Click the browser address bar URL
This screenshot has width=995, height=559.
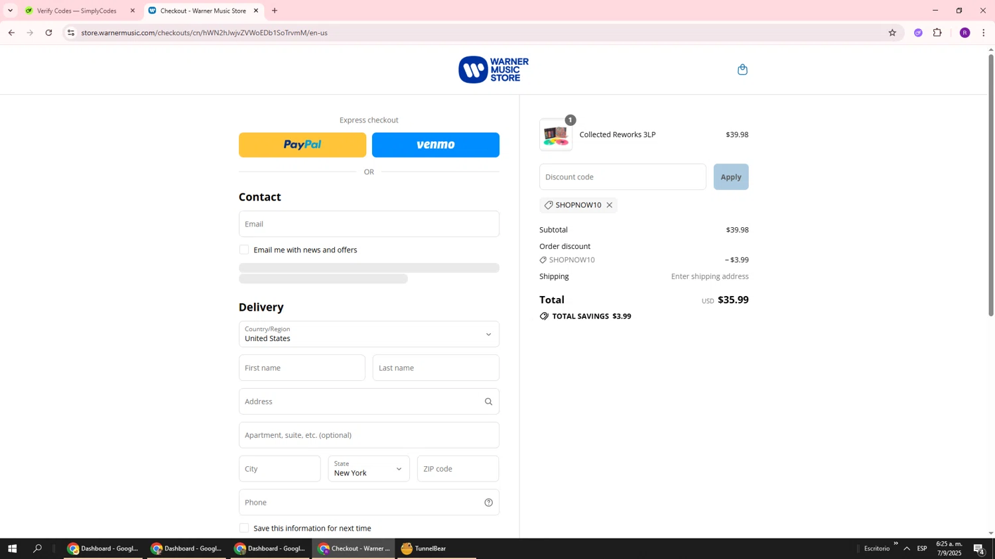pos(204,32)
